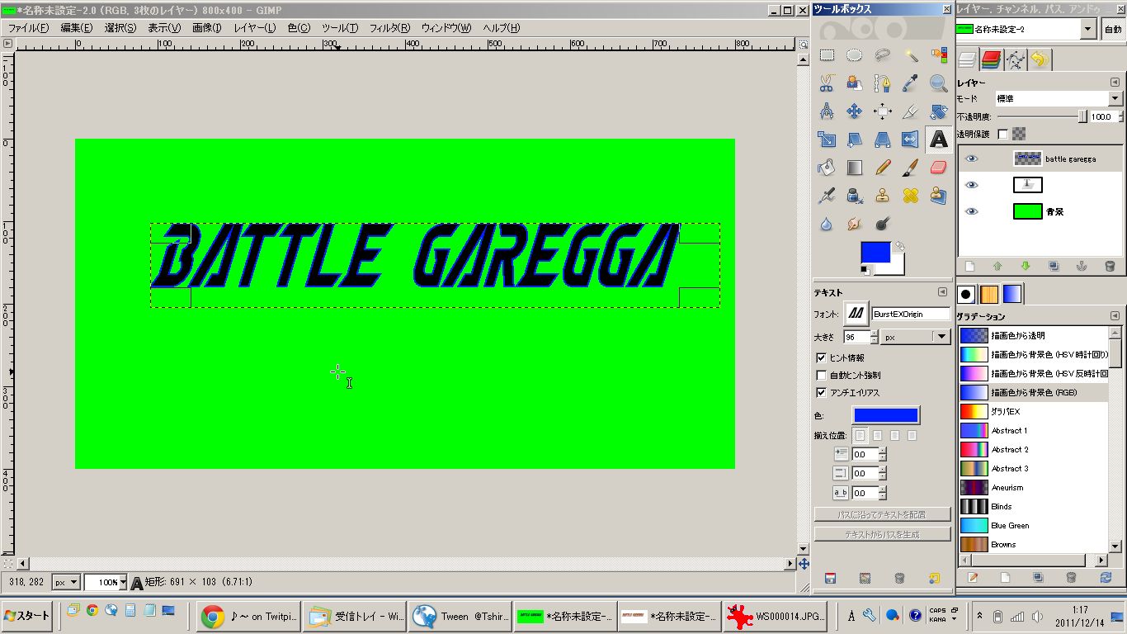
Task: Select the Move tool
Action: click(855, 111)
